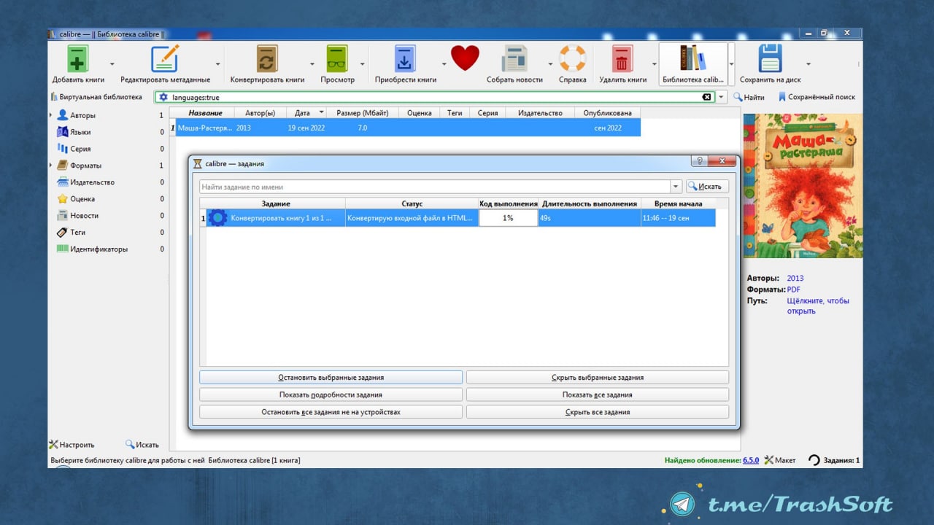This screenshot has height=525, width=934.
Task: Sort jobs by Время начала column header
Action: [678, 203]
